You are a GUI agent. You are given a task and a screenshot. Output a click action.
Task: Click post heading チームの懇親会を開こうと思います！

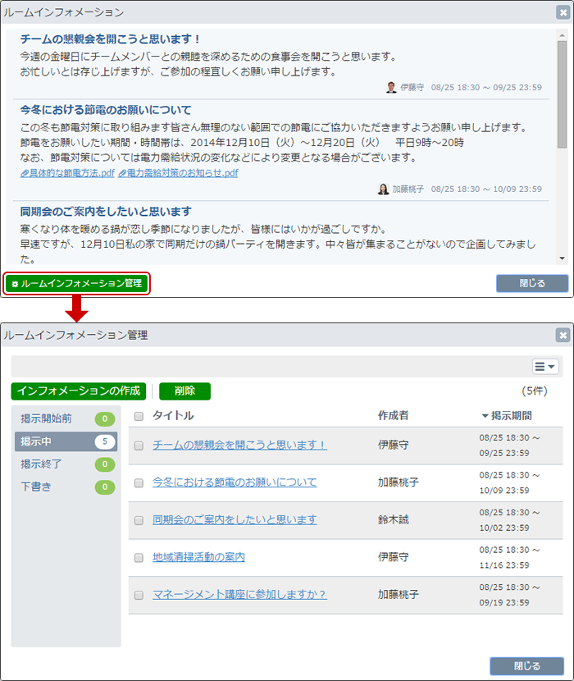[x=110, y=39]
